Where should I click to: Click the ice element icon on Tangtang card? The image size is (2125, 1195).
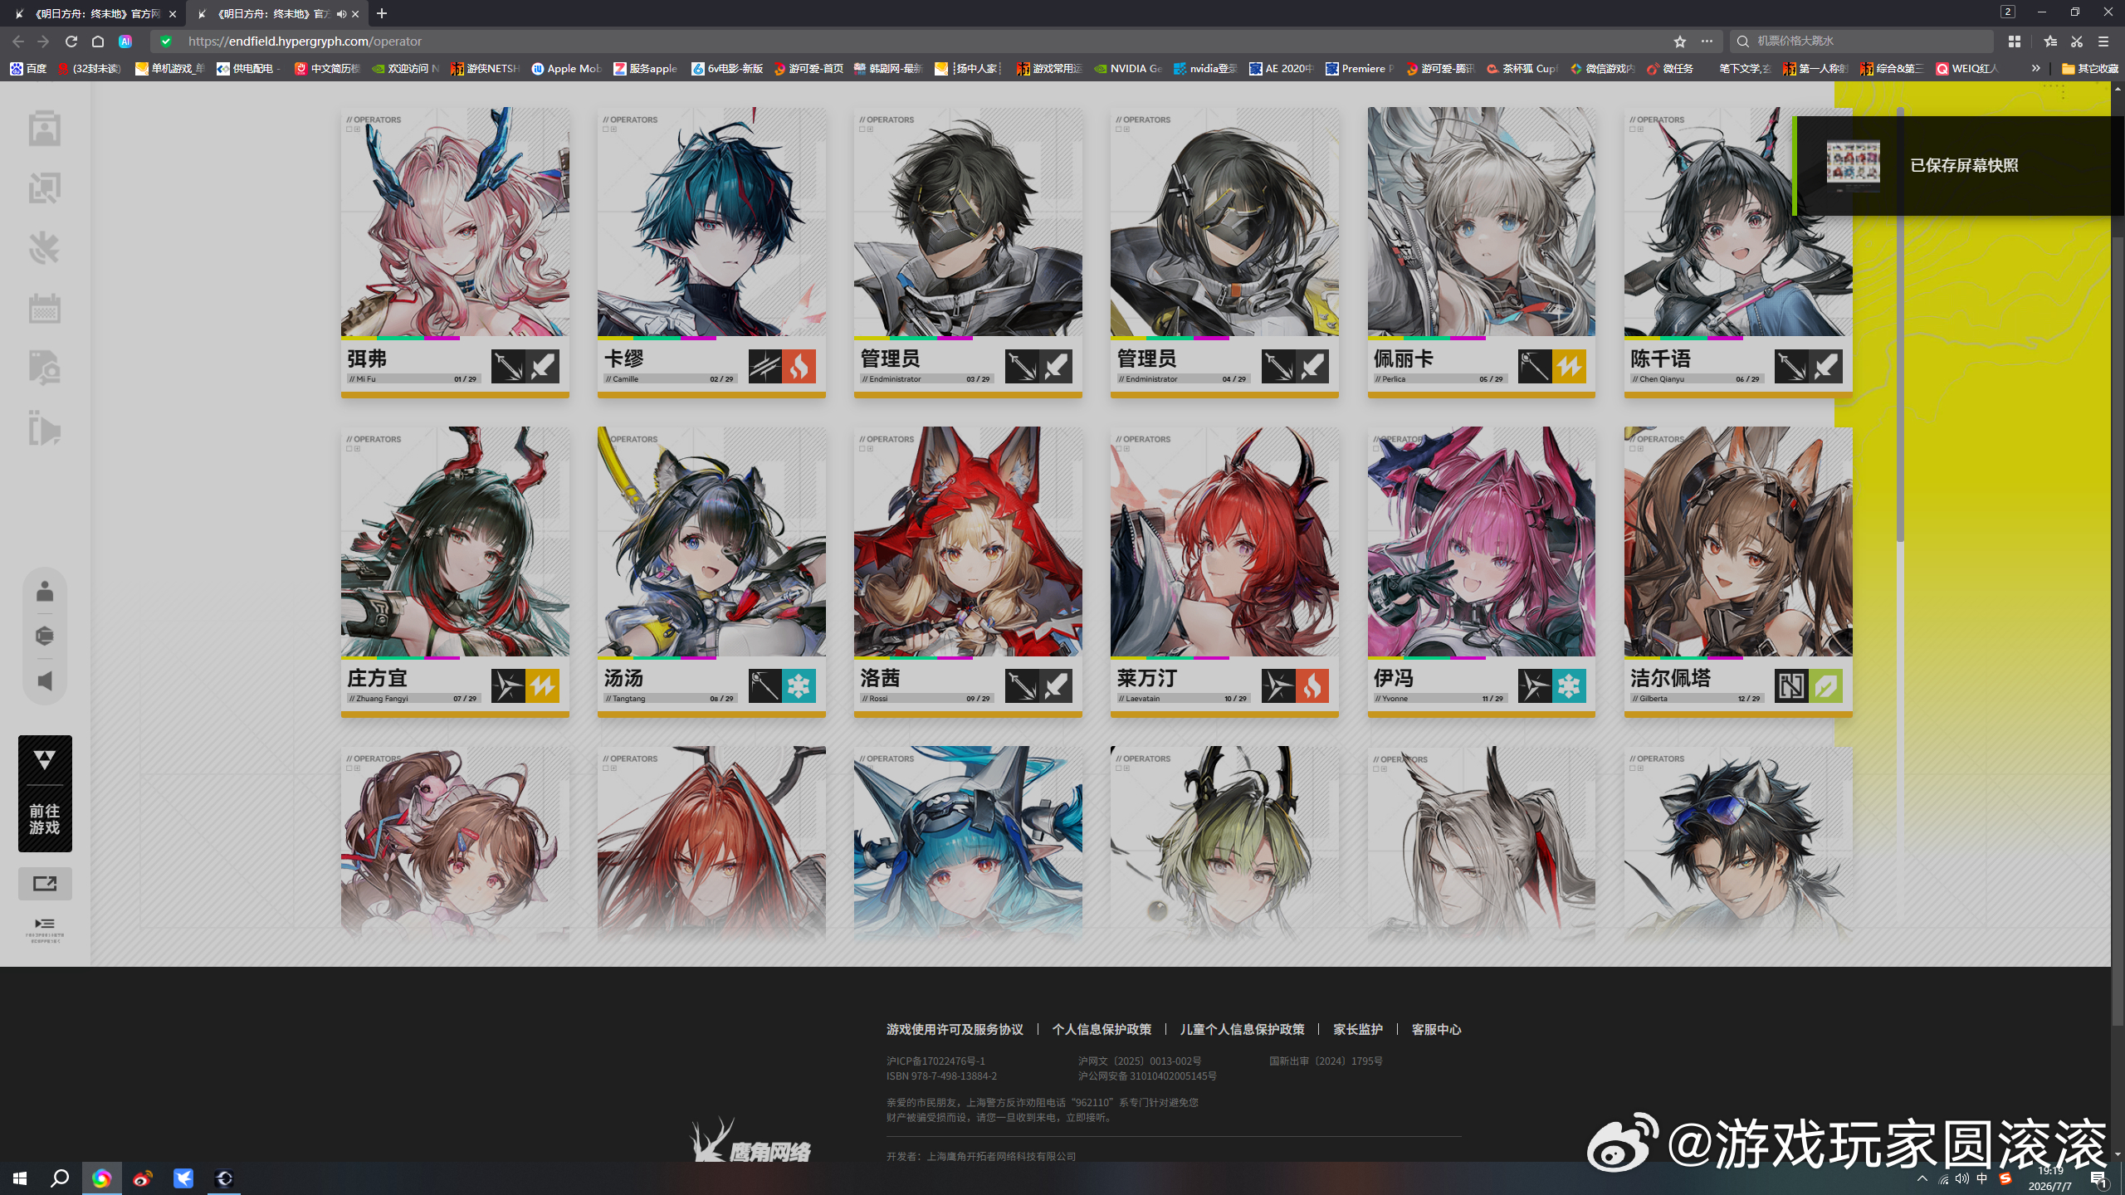799,685
